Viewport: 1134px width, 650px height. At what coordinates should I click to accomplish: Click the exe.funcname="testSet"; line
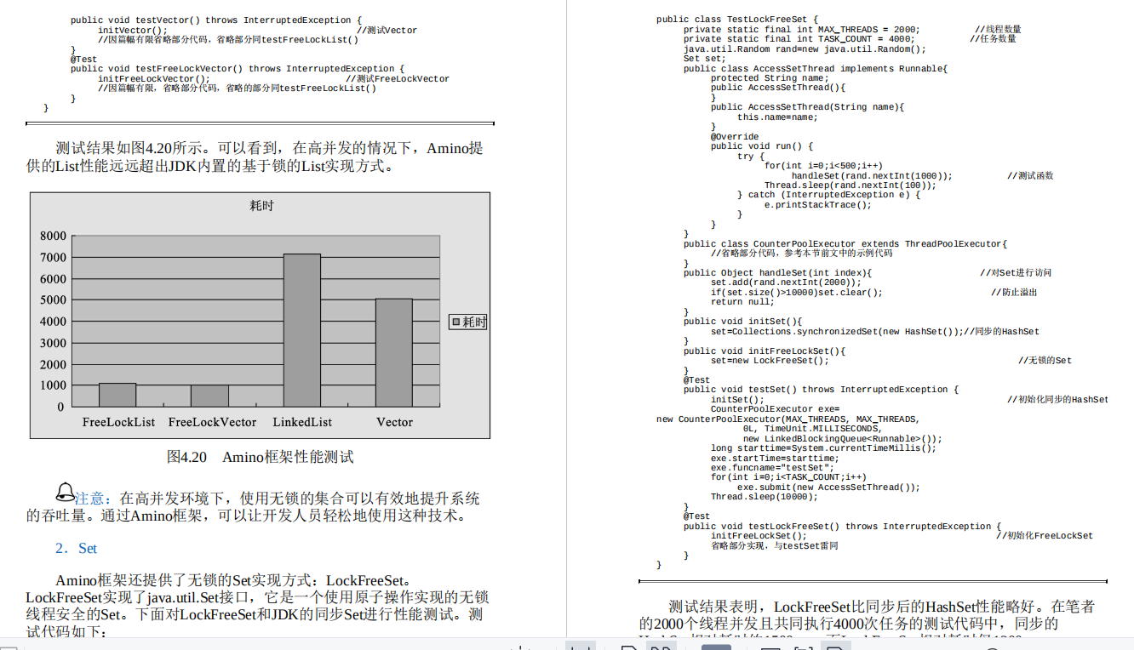click(x=773, y=468)
